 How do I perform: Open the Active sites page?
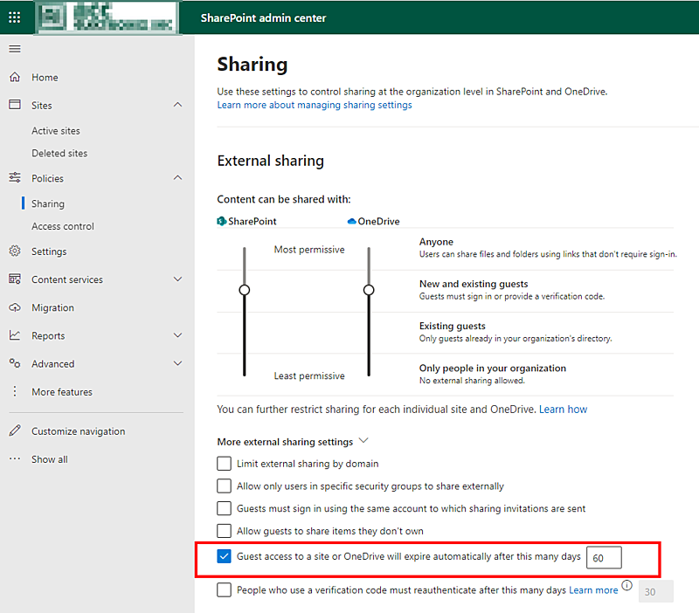[55, 130]
